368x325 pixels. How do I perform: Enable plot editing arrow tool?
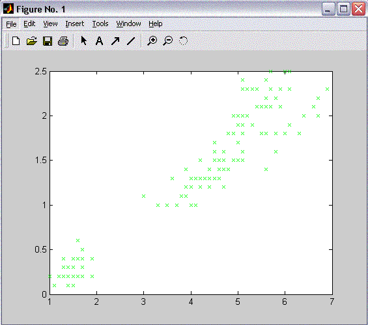coord(84,40)
